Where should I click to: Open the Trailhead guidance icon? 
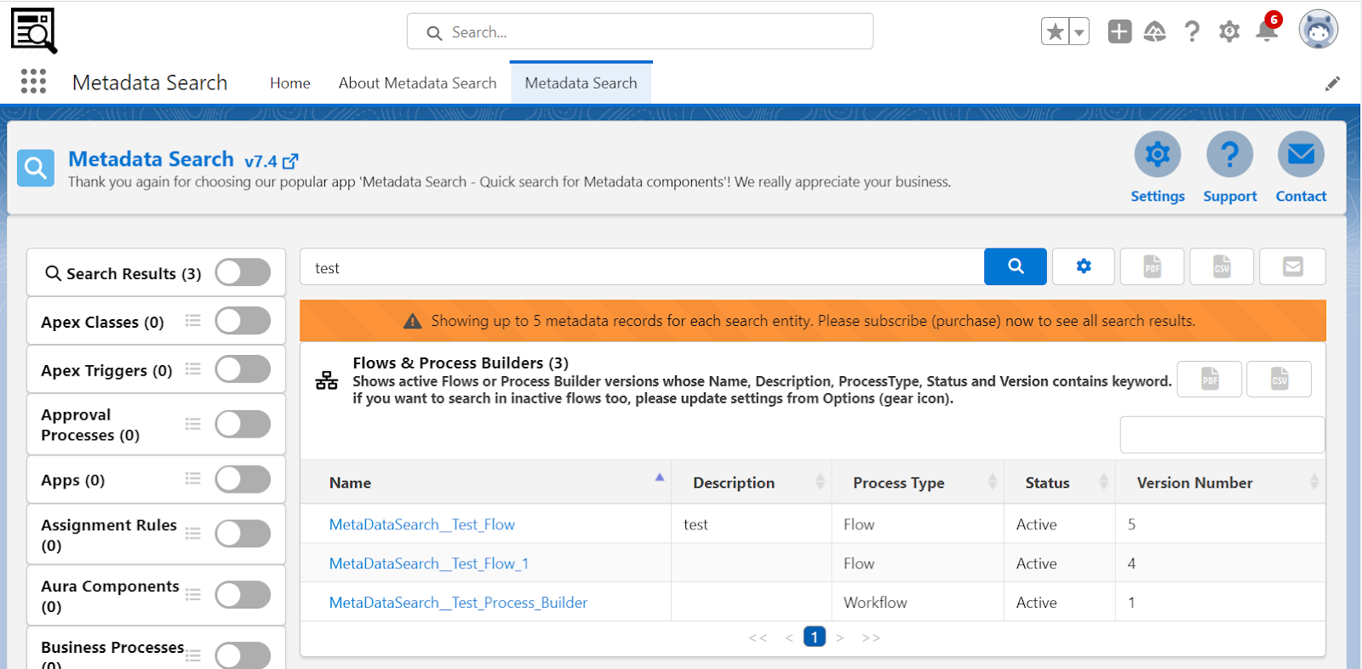point(1155,31)
